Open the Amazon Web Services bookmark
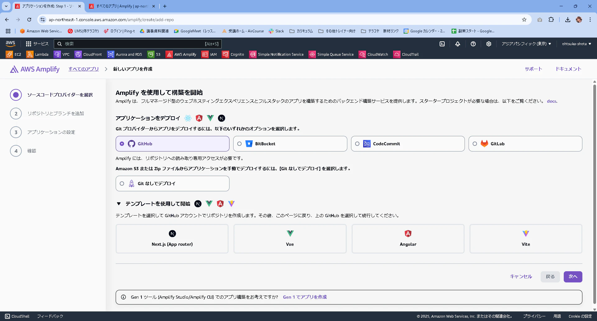 click(41, 31)
